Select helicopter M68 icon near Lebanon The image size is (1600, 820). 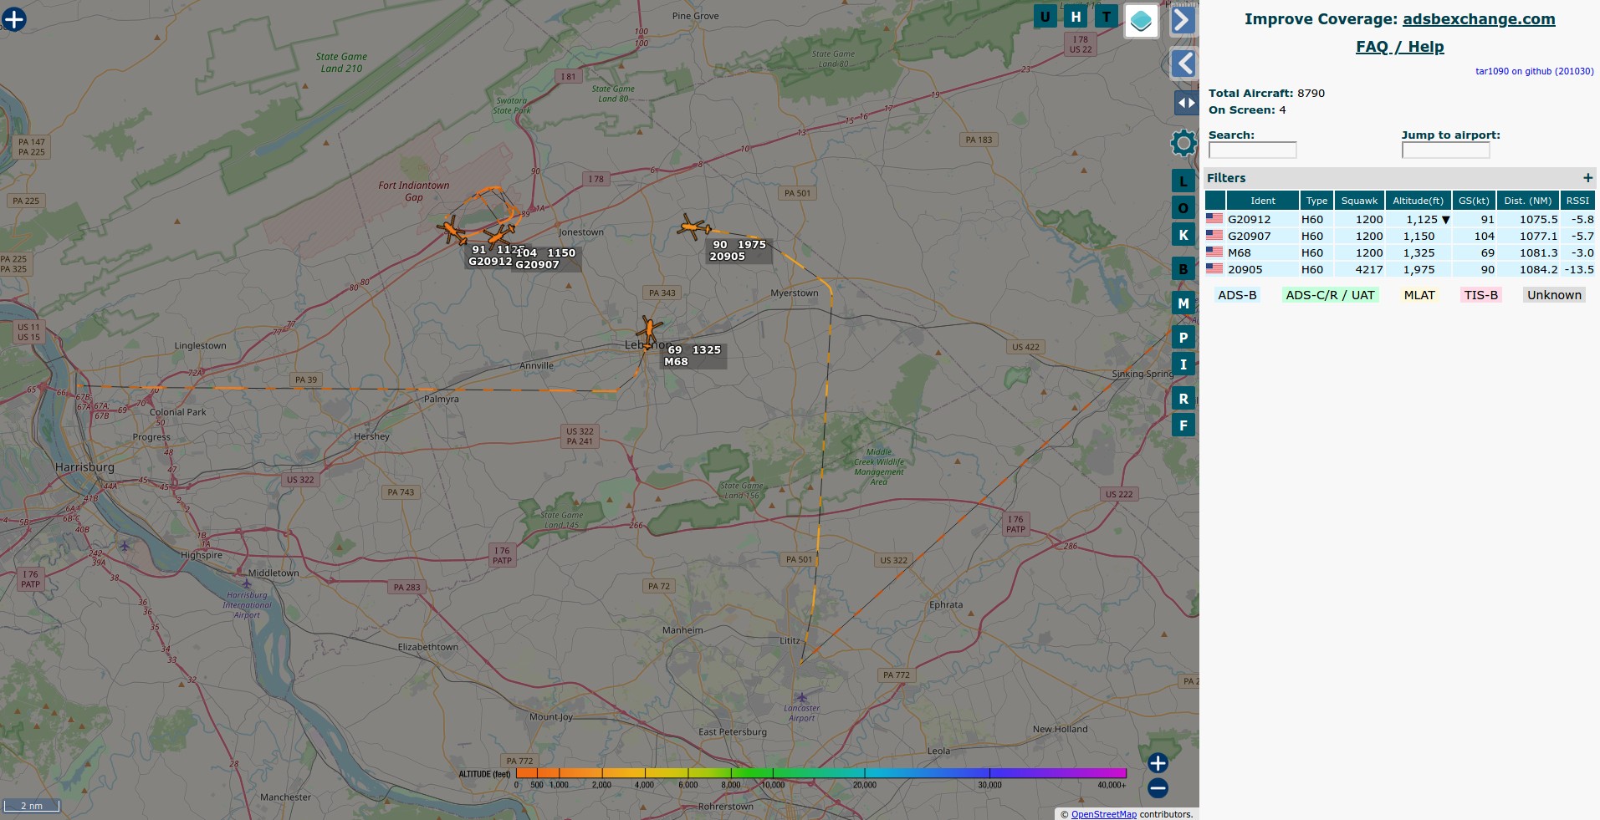coord(649,330)
